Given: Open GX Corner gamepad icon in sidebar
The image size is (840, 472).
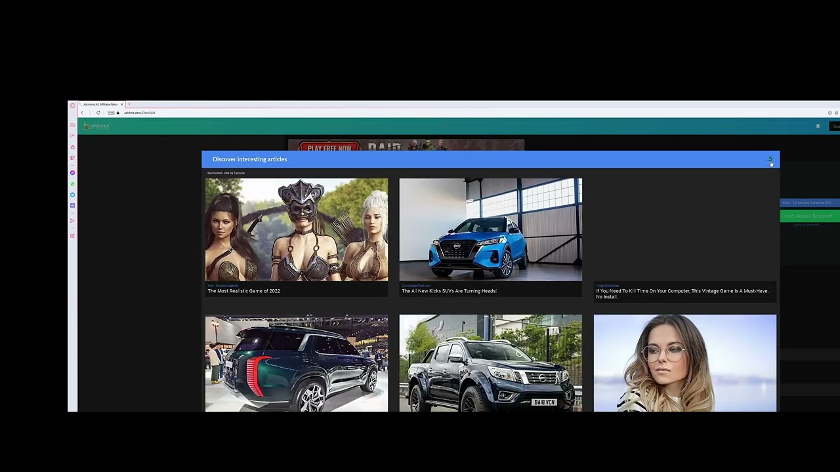Looking at the screenshot, I should [73, 125].
